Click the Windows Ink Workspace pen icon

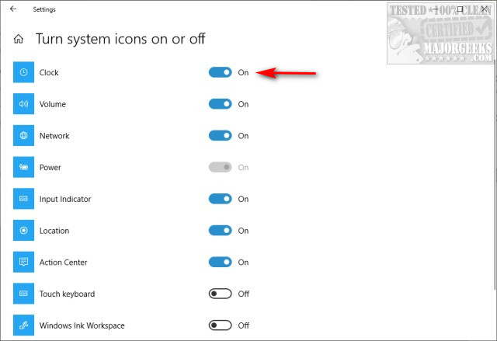23,325
